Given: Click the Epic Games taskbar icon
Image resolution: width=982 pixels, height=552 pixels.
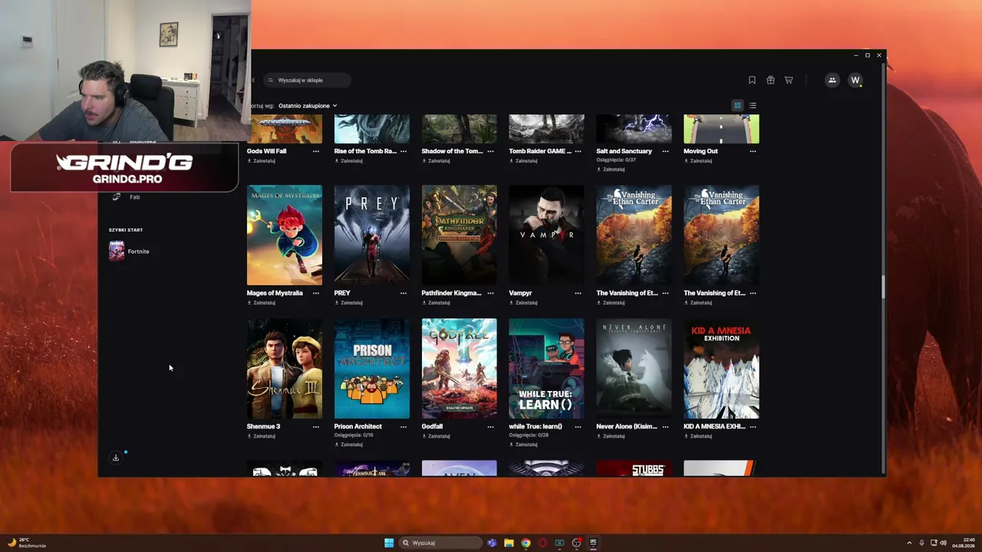Looking at the screenshot, I should [x=593, y=543].
